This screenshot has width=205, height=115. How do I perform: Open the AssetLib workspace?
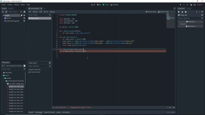pos(114,5)
